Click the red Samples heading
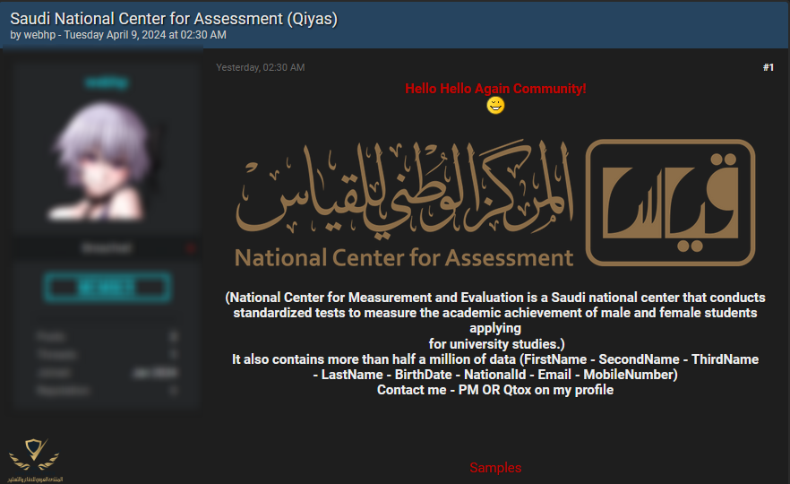 (495, 468)
